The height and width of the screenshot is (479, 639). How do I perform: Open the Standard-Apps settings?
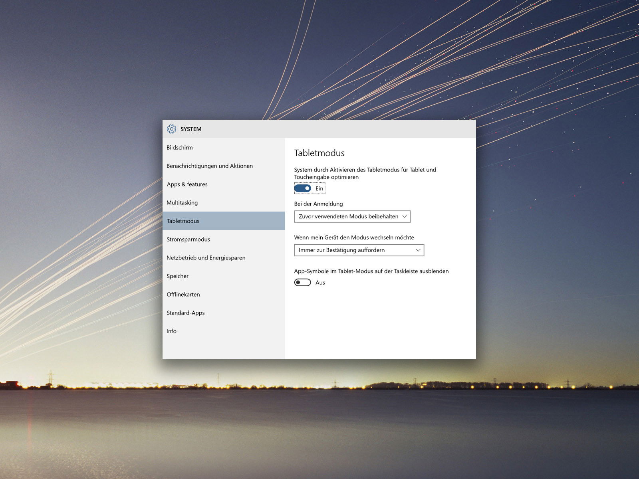pyautogui.click(x=224, y=313)
